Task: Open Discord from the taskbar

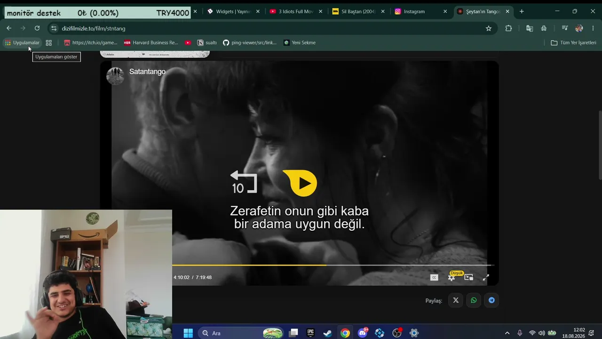Action: [x=362, y=333]
